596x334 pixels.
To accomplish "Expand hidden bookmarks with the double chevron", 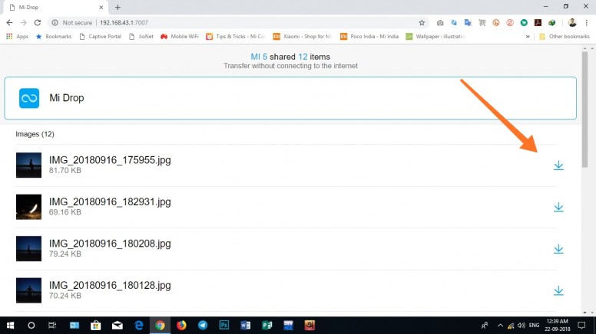I will click(528, 37).
